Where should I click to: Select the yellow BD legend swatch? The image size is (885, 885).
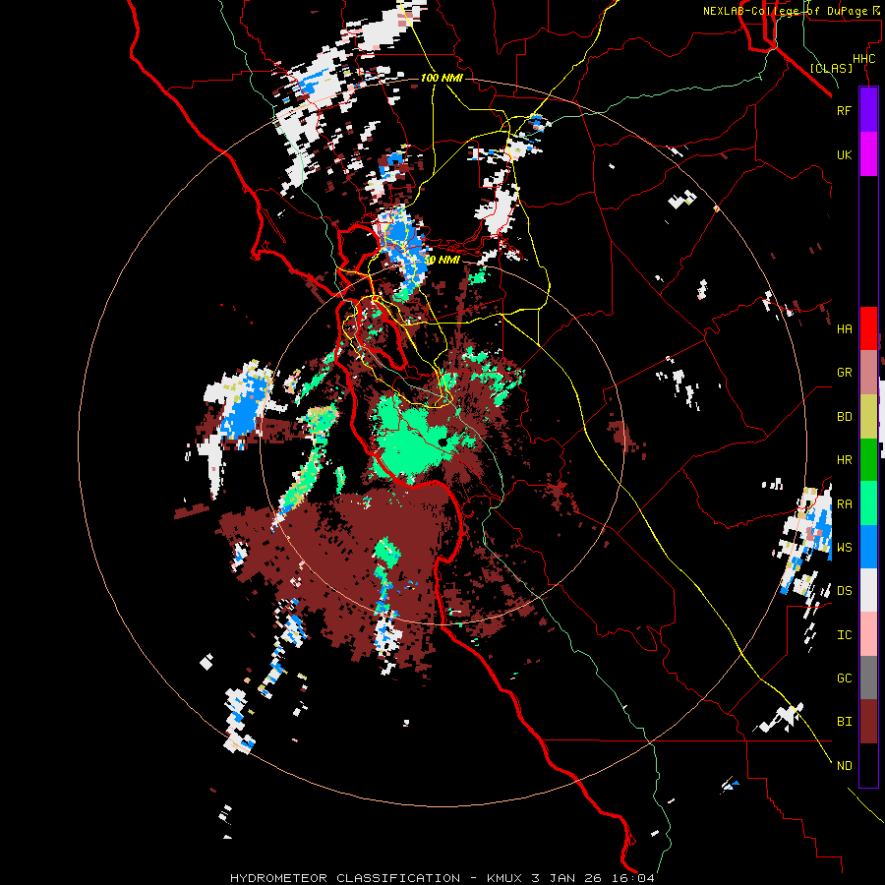click(x=868, y=417)
